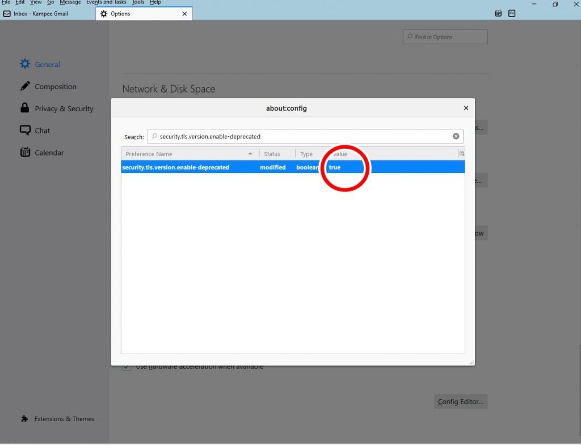Close the about:config dialog
The width and height of the screenshot is (581, 445).
click(x=466, y=108)
